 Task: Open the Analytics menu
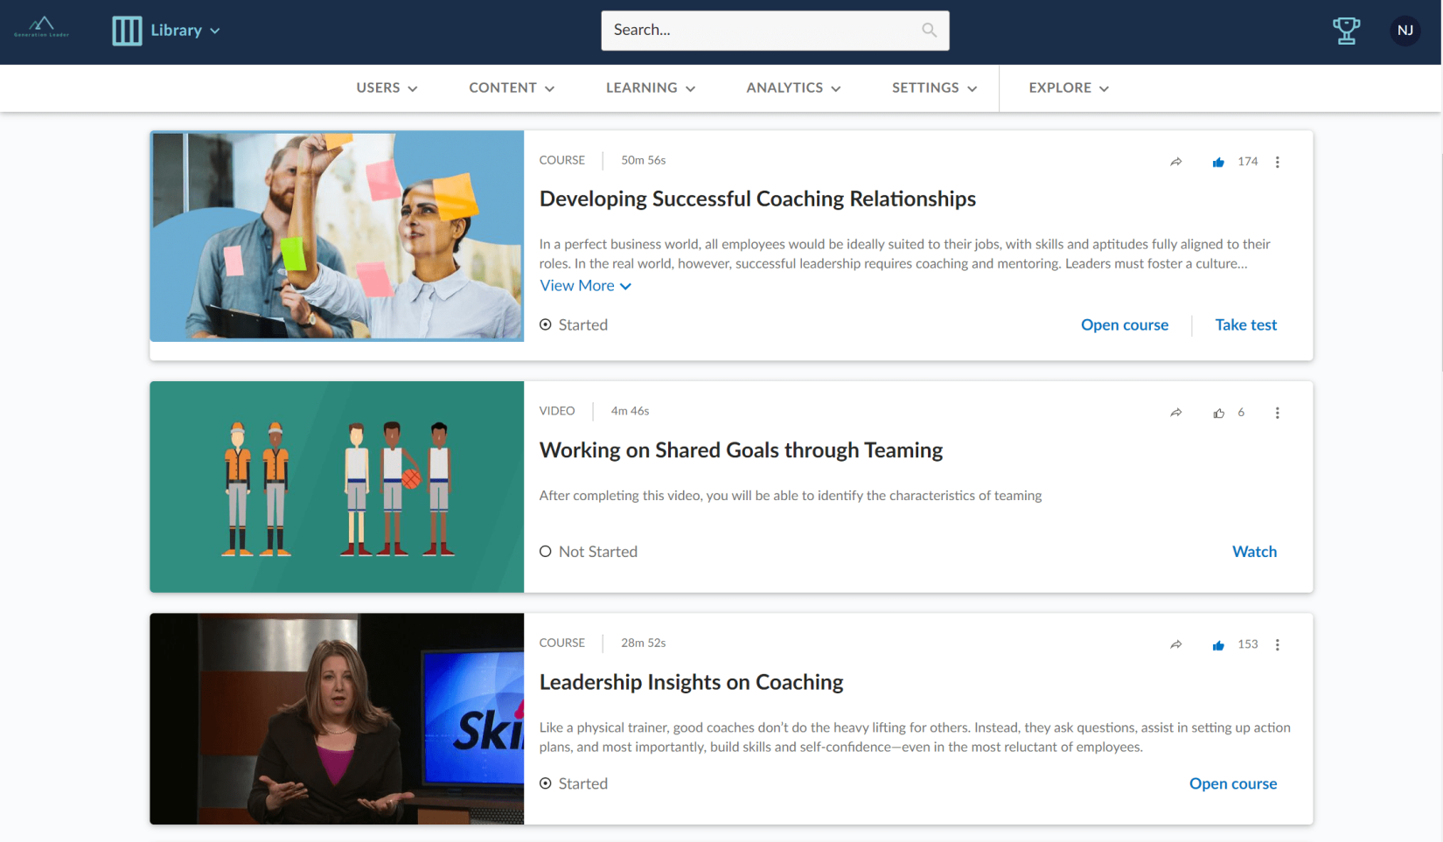(x=793, y=88)
